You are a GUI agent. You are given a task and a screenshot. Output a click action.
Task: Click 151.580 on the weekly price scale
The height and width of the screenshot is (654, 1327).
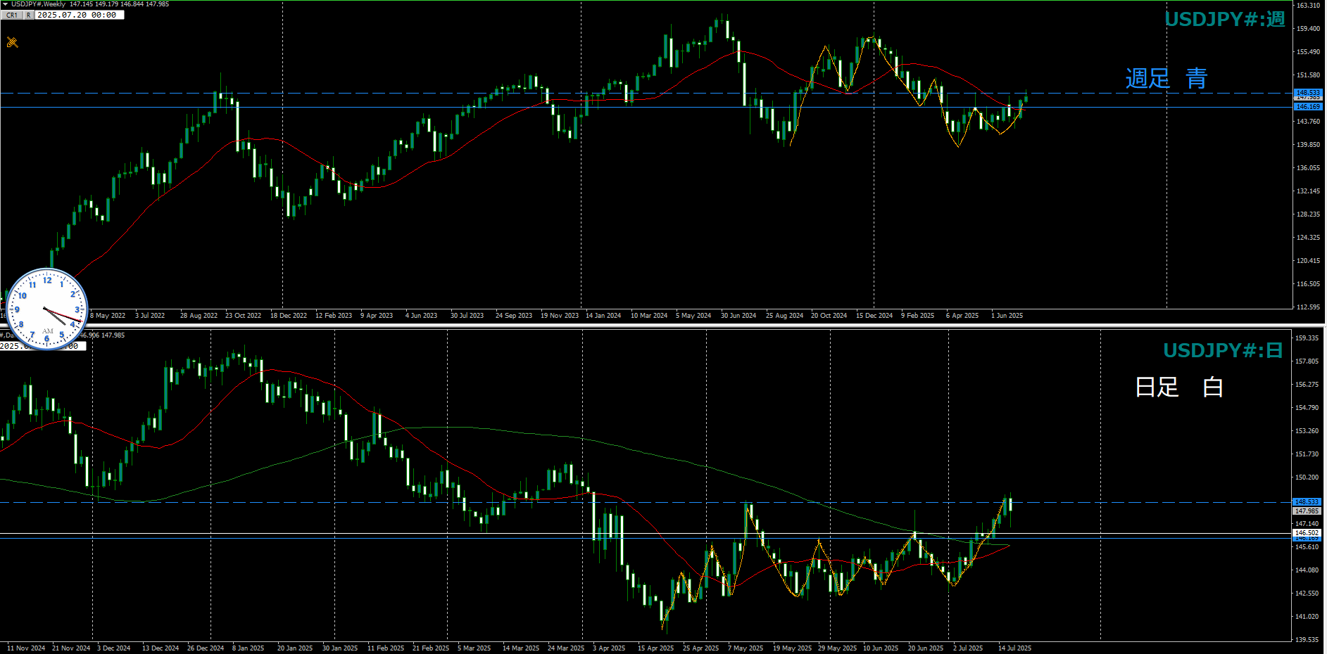pyautogui.click(x=1308, y=75)
